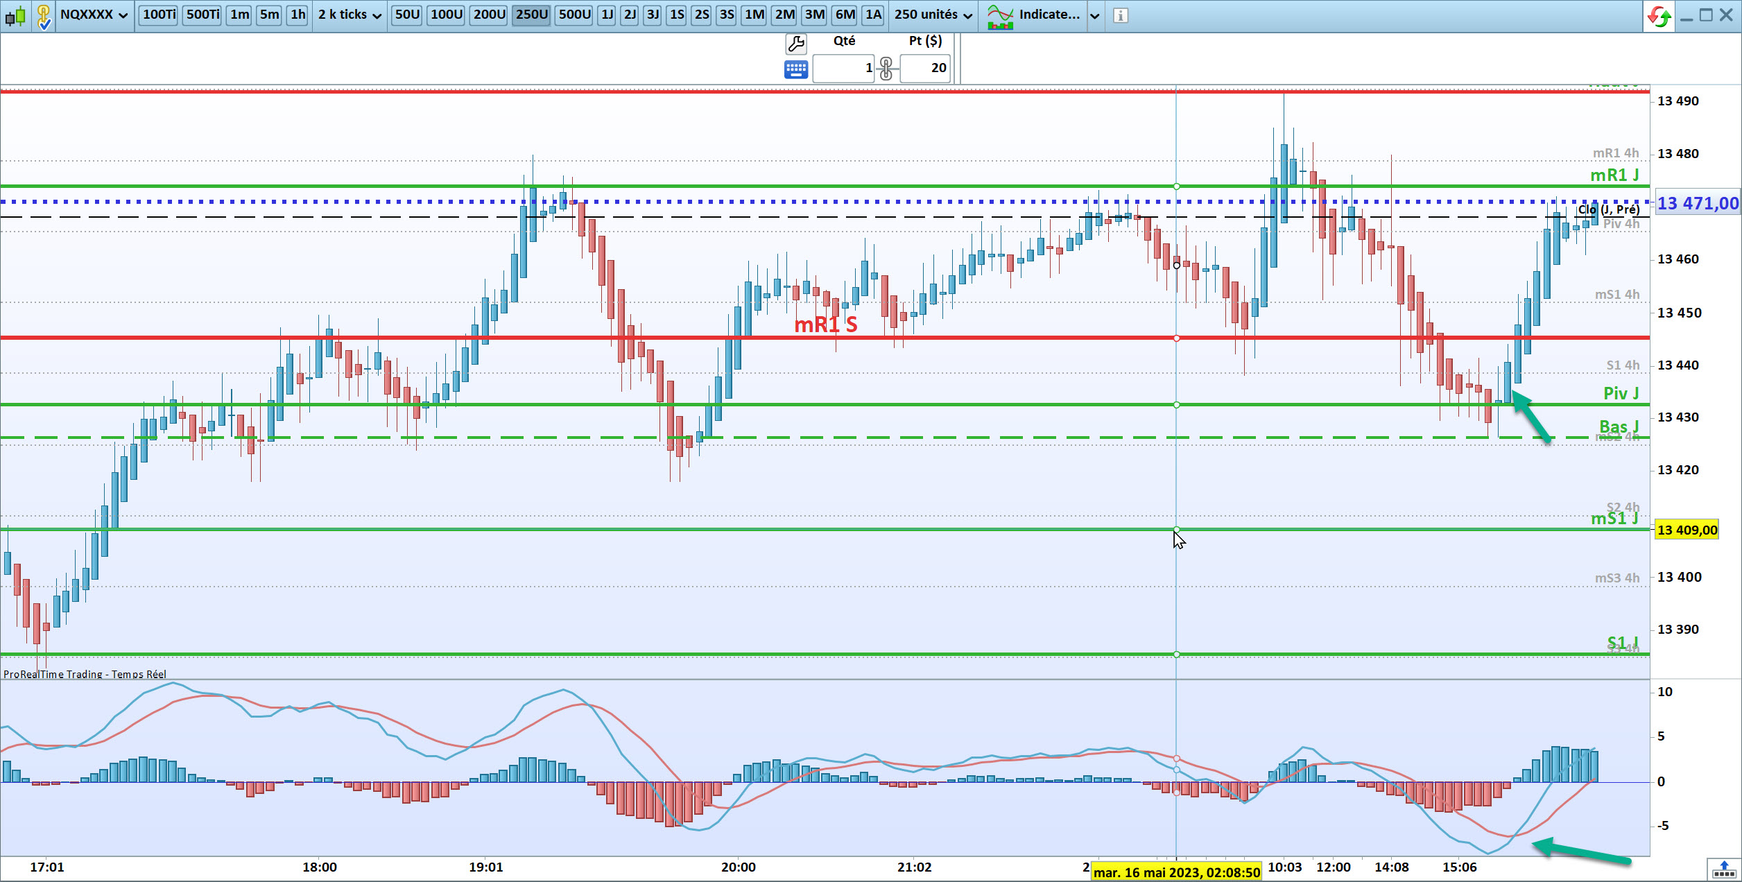Expand the NQXXXX instrument dropdown
The height and width of the screenshot is (882, 1742).
[x=123, y=15]
